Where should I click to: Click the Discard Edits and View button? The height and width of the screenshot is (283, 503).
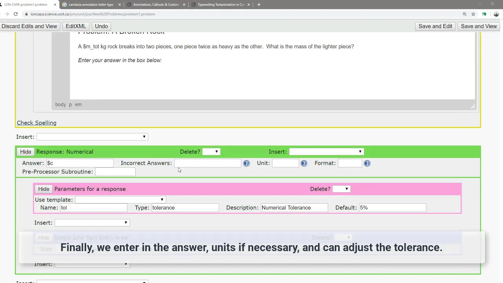[29, 26]
